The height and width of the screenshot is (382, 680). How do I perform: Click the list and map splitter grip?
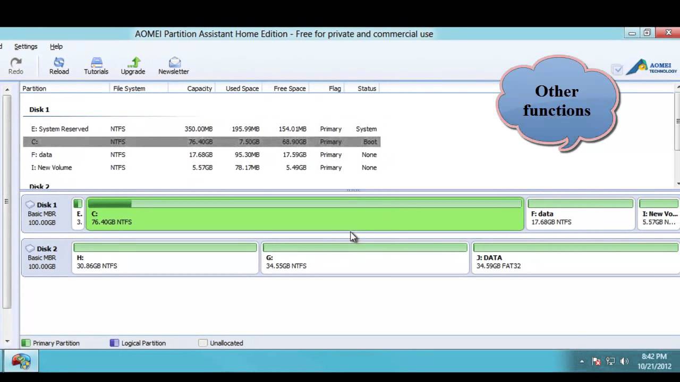(x=353, y=190)
